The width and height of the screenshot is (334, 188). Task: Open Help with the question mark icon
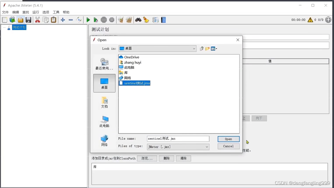point(164,20)
